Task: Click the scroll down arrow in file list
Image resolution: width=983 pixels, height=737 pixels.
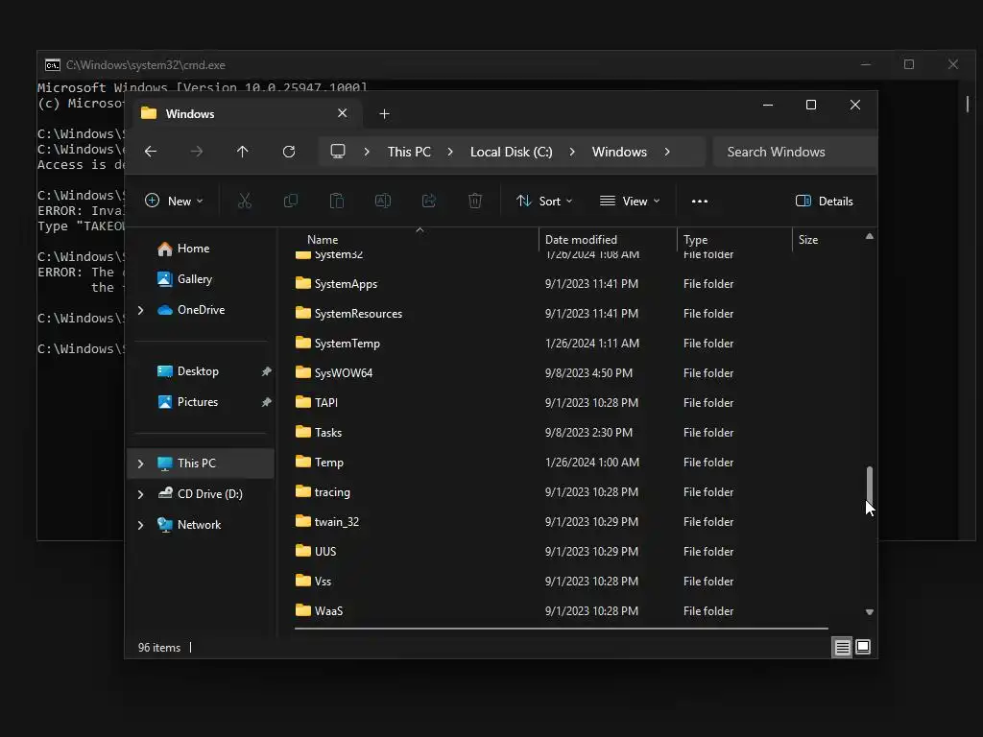Action: click(870, 612)
